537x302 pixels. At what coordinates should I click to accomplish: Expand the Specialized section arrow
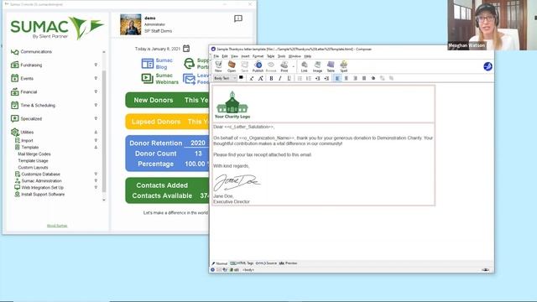[96, 118]
